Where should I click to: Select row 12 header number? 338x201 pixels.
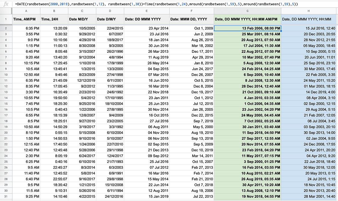[6, 86]
